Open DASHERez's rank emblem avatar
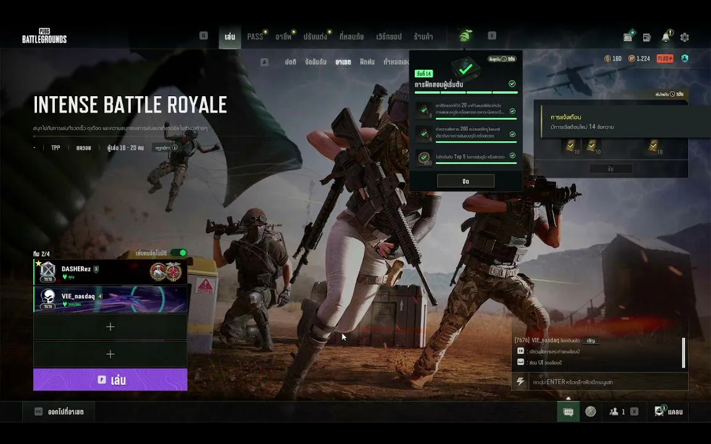This screenshot has height=444, width=711. [48, 272]
